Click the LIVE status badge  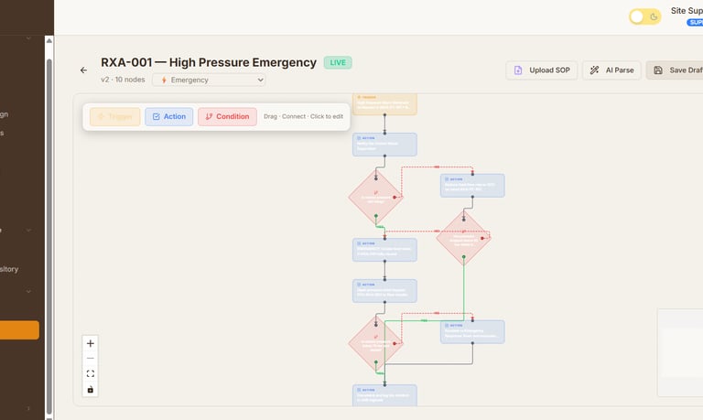click(x=337, y=62)
